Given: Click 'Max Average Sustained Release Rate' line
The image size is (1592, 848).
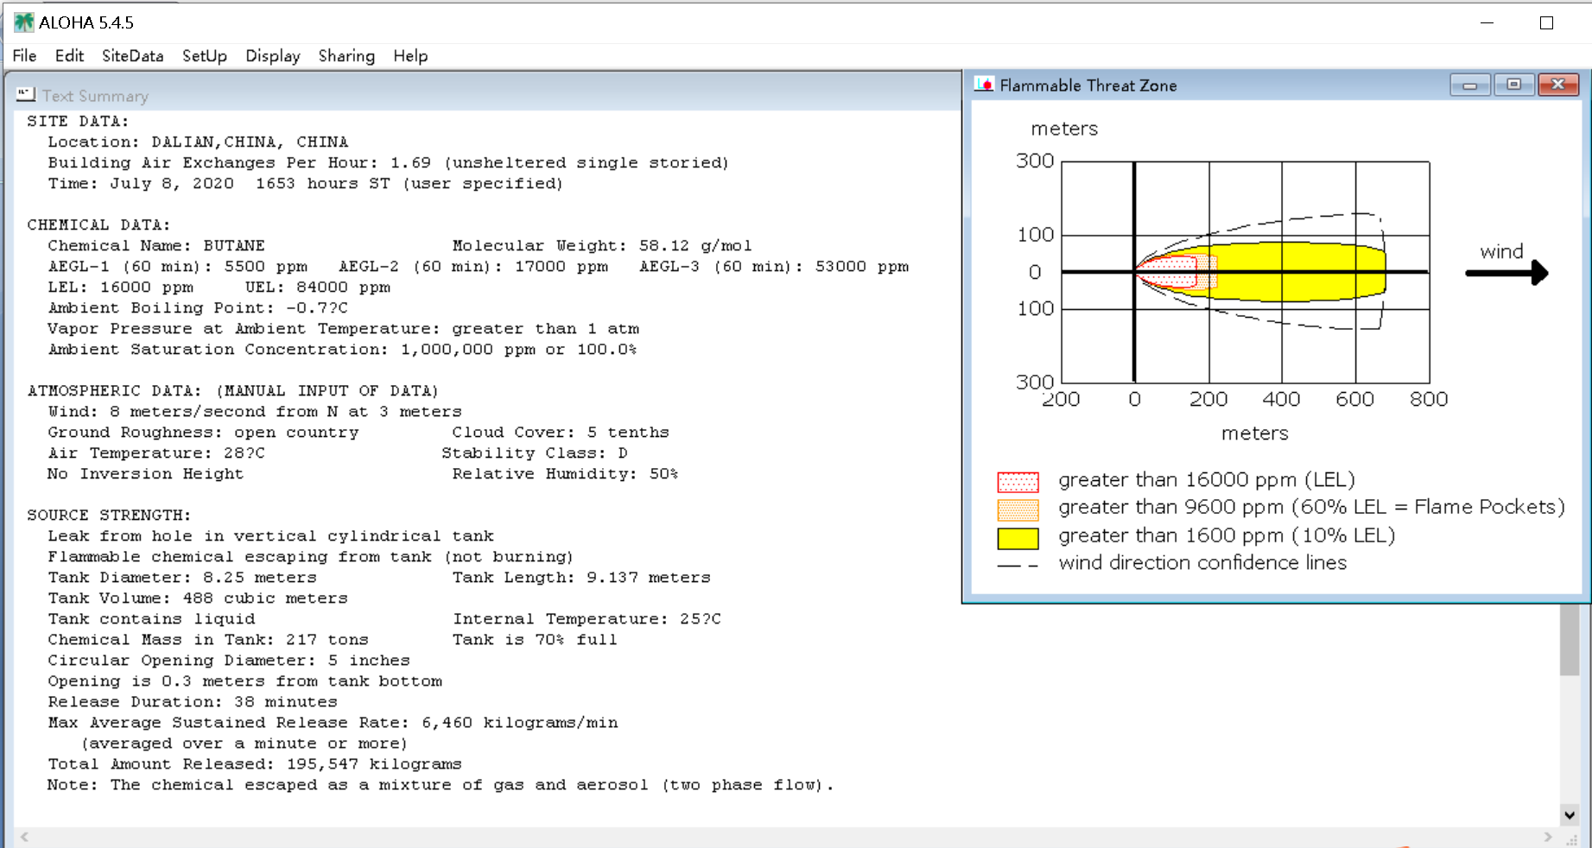Looking at the screenshot, I should click(x=333, y=723).
